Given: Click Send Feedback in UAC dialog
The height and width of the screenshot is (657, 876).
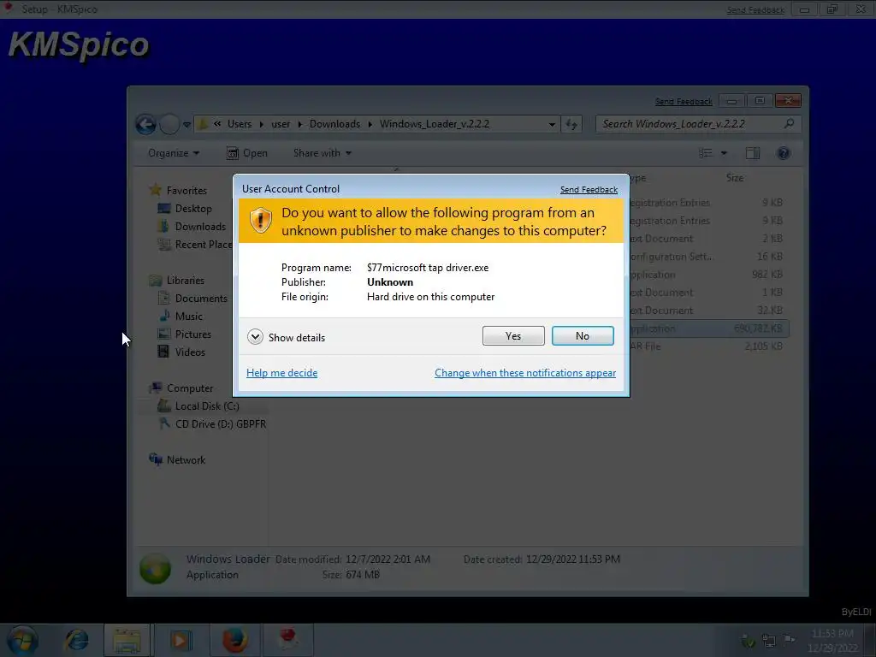Looking at the screenshot, I should [x=589, y=190].
